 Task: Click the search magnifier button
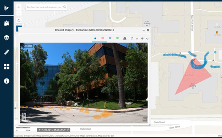(65, 7)
